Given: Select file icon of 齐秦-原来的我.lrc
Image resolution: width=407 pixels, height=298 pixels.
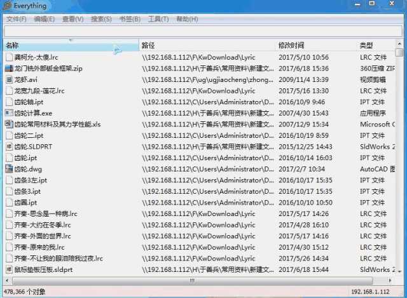Looking at the screenshot, I should (x=9, y=247).
